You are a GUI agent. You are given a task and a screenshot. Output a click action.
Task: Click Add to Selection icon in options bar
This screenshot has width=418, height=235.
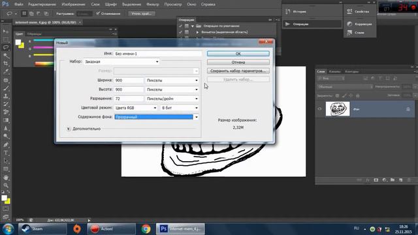point(31,13)
